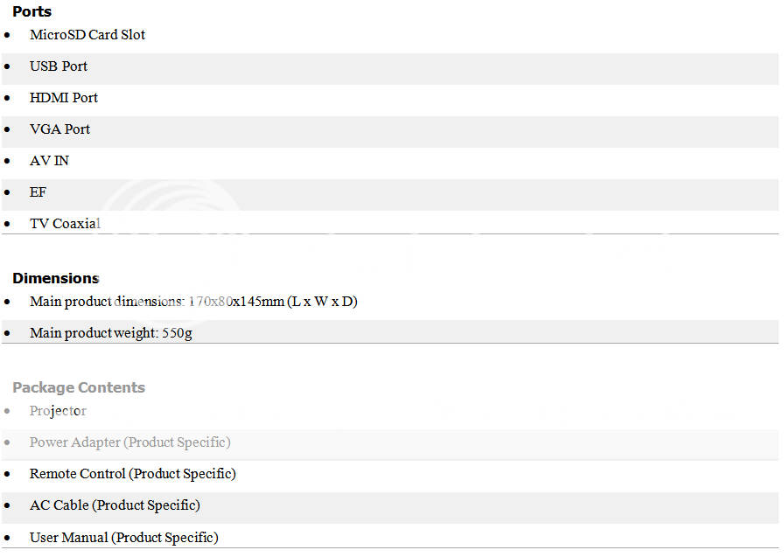The width and height of the screenshot is (784, 557).
Task: Select the Projector list item
Action: 58,411
